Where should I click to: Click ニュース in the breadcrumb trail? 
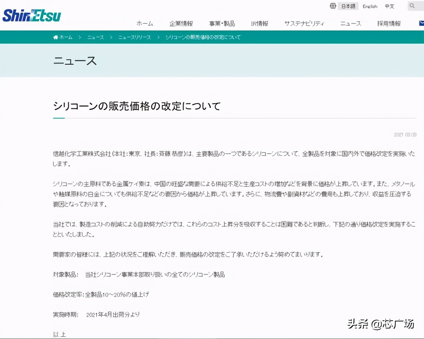[95, 37]
